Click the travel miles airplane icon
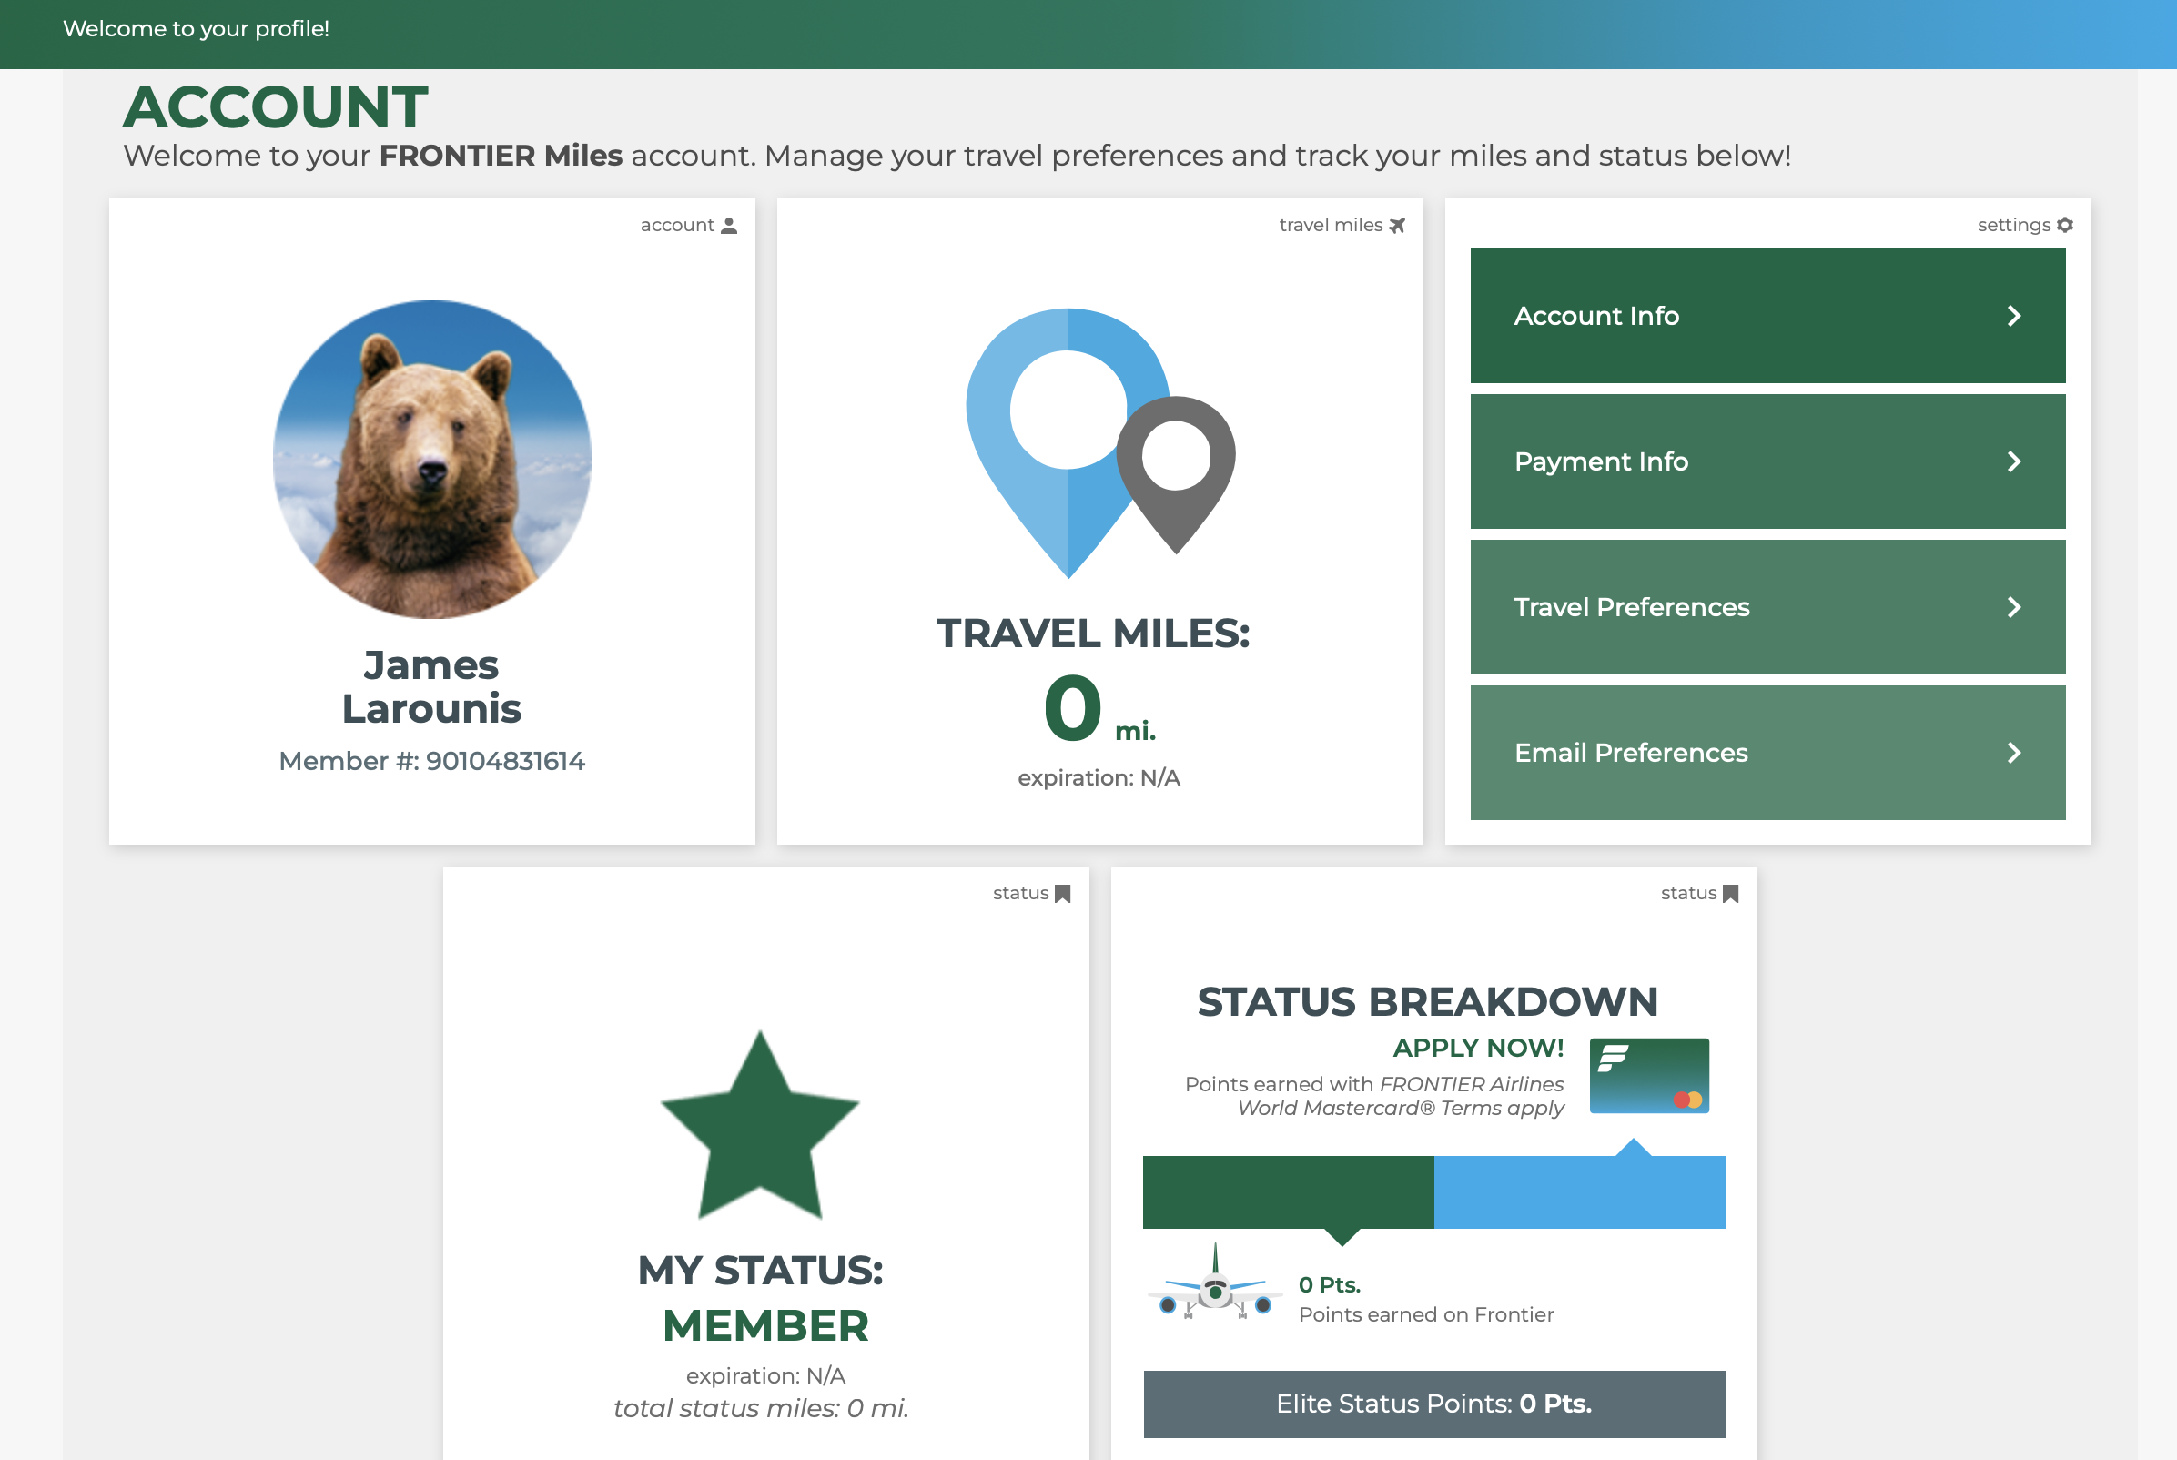The height and width of the screenshot is (1460, 2177). click(x=1396, y=226)
